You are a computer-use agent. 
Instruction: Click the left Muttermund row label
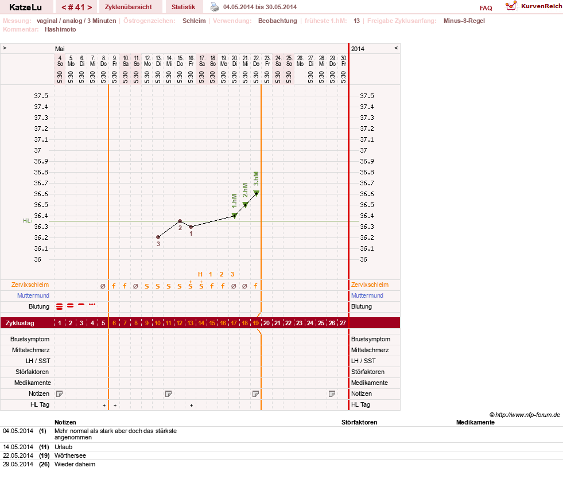[33, 295]
